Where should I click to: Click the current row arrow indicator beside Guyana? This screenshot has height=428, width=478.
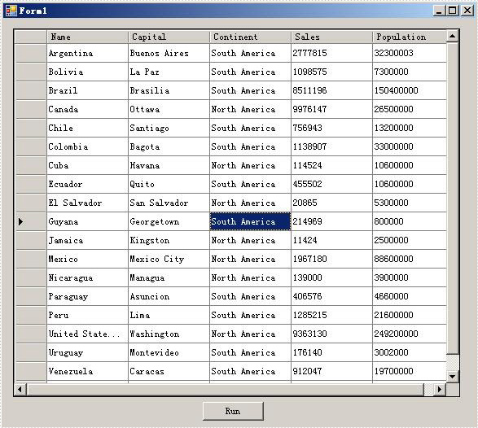[x=20, y=221]
